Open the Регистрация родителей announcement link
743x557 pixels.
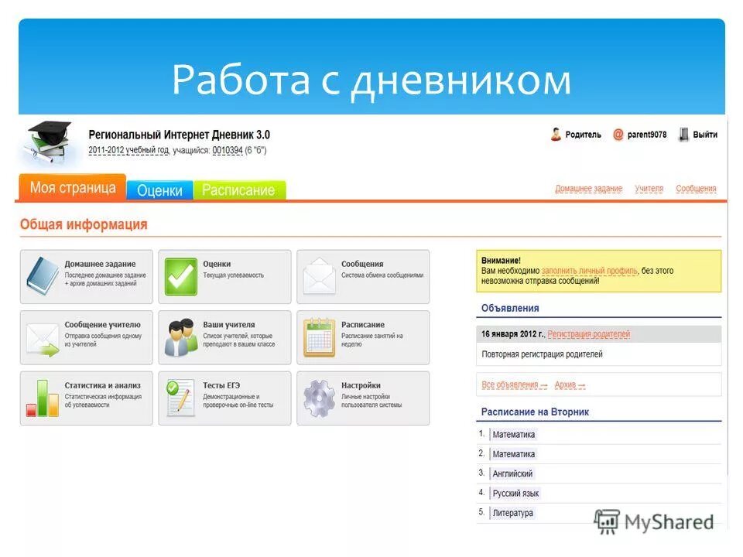(x=589, y=334)
